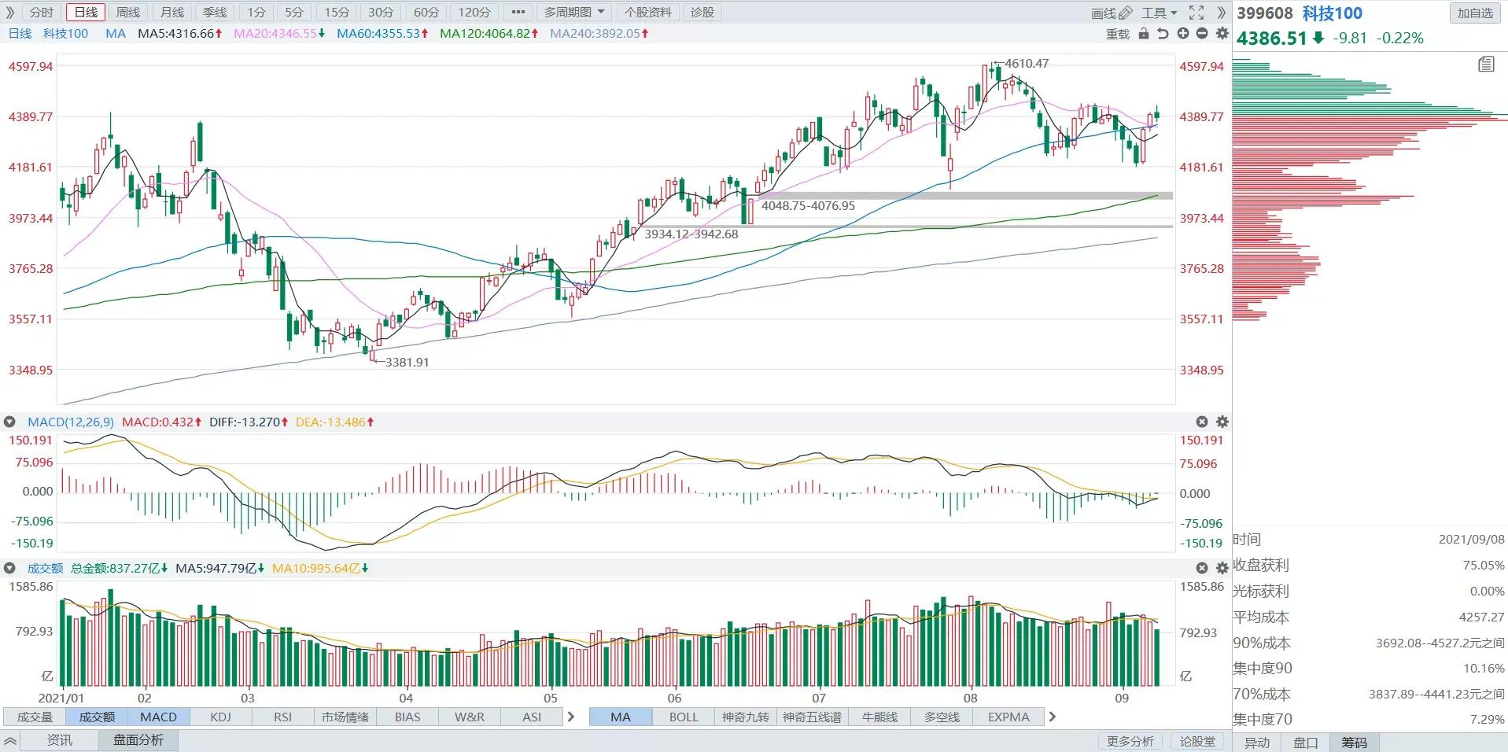Click the 重载 reload button
This screenshot has width=1508, height=752.
click(1118, 34)
